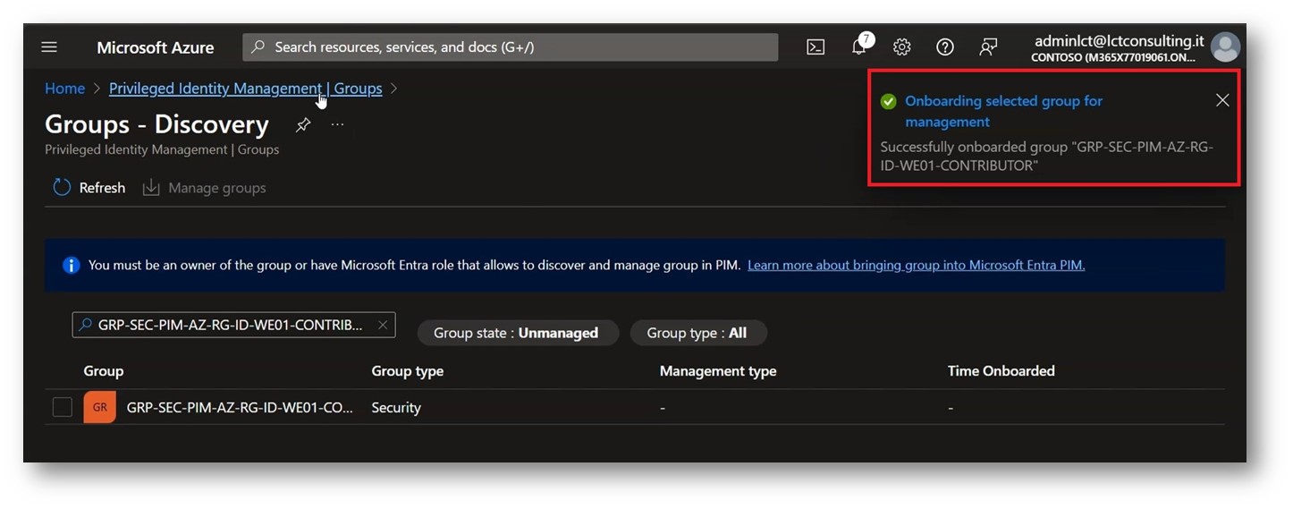The width and height of the screenshot is (1293, 509).
Task: Click the Refresh button
Action: (89, 188)
